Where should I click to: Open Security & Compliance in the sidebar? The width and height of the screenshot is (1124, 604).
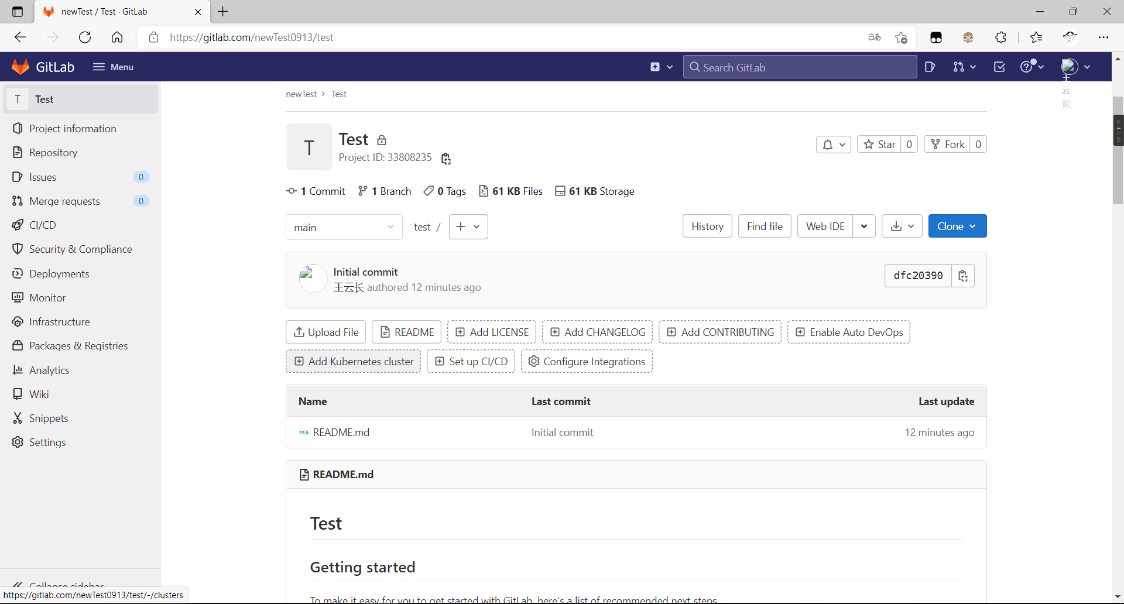click(x=80, y=249)
